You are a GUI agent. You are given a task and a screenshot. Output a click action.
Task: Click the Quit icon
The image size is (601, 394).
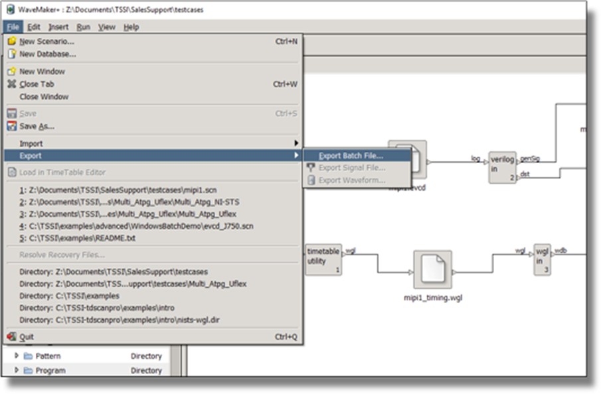tap(12, 336)
